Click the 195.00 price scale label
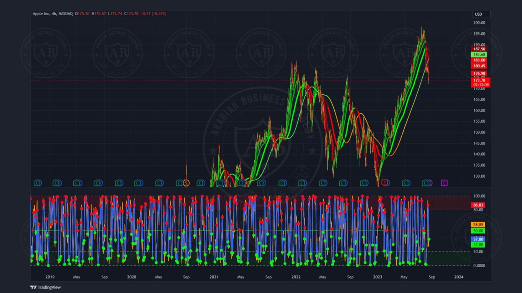522x293 pixels. 479,34
